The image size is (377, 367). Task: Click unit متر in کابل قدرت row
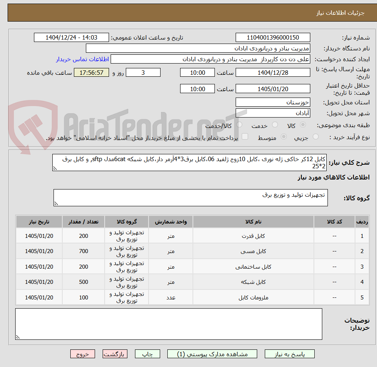pyautogui.click(x=171, y=236)
